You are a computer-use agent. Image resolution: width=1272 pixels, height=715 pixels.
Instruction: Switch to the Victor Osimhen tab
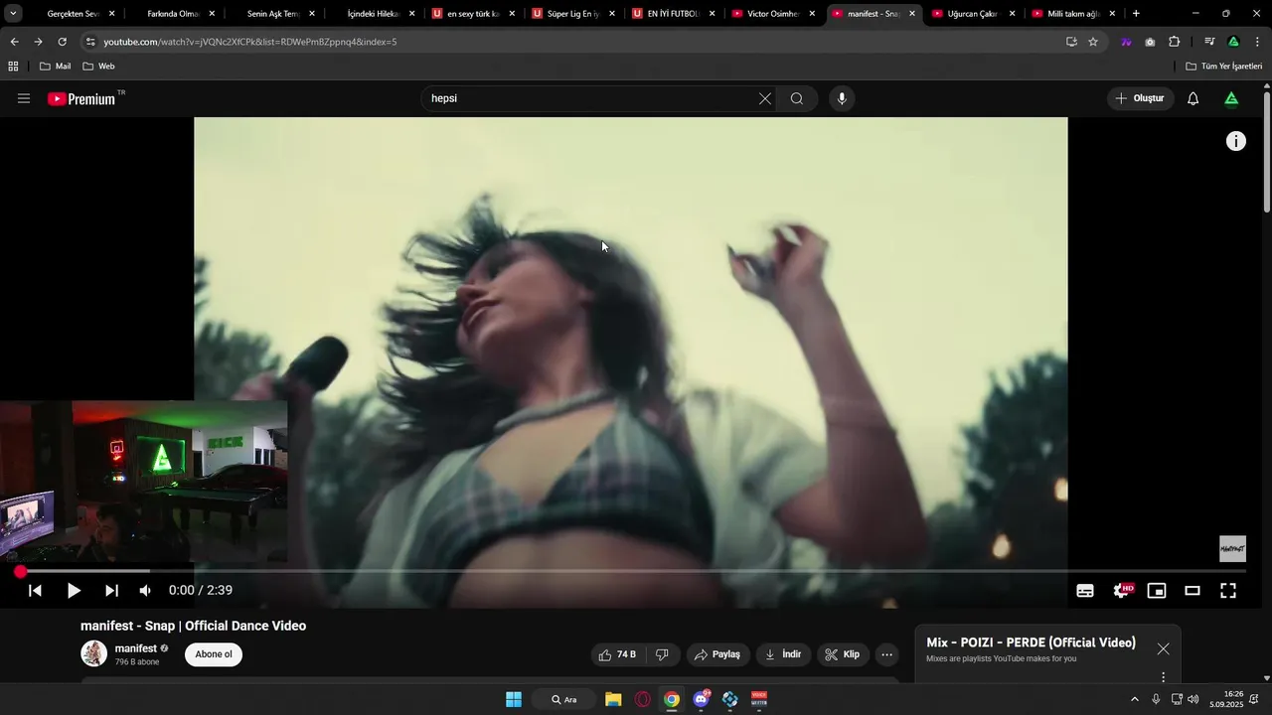(x=772, y=14)
